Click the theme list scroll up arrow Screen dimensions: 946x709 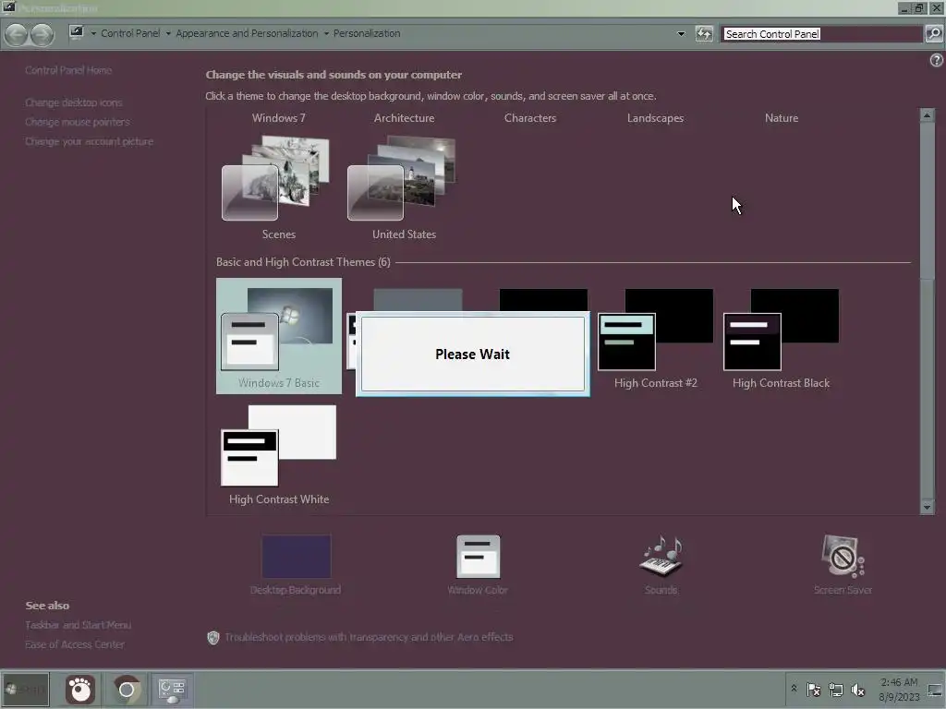point(928,114)
